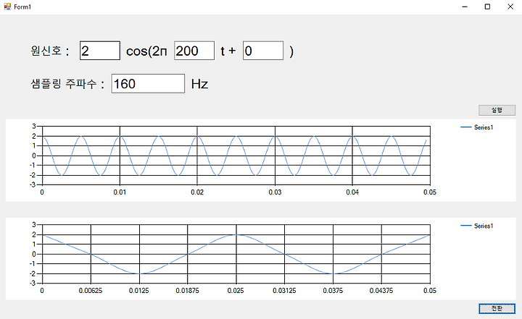Click the frequency input field containing 200
Screen dimensions: 522x319
click(x=194, y=51)
